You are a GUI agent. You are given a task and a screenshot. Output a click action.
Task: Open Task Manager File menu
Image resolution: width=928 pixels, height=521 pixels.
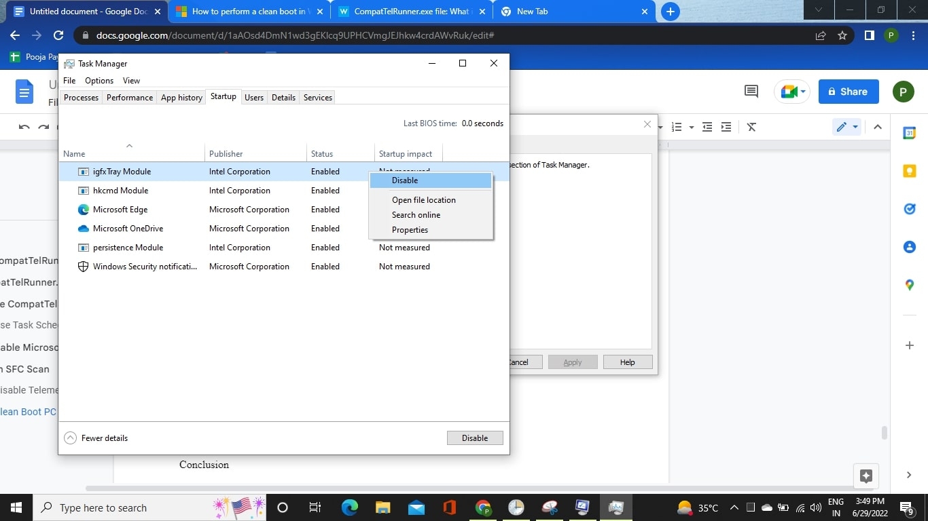(x=69, y=81)
